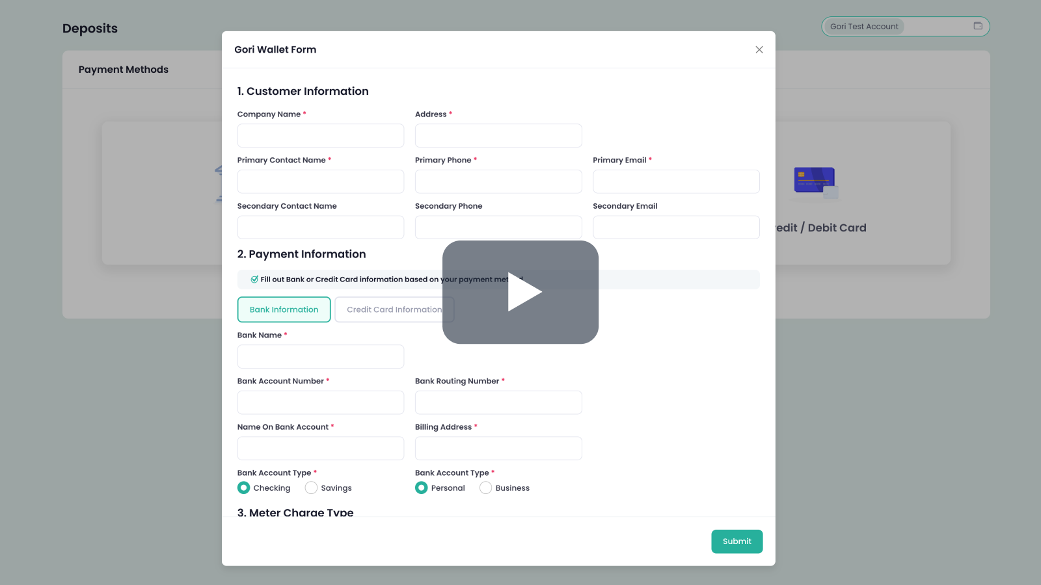1041x585 pixels.
Task: Select Savings bank account type
Action: (312, 488)
